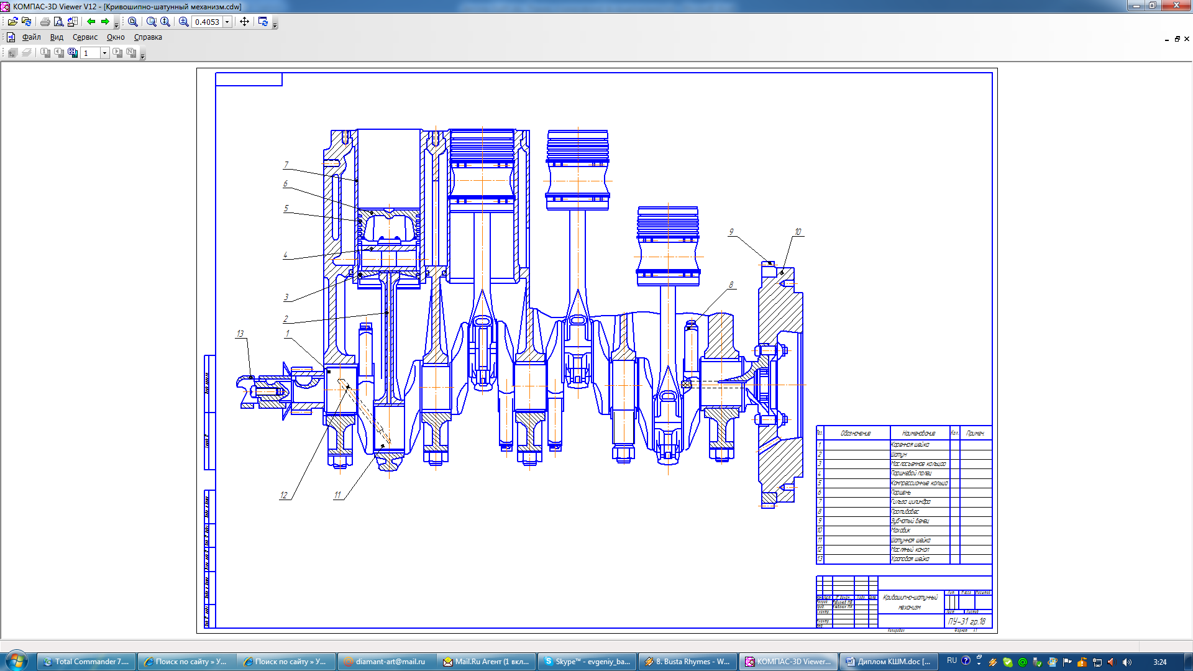Switch to Диплом КШМ.doc taskbar button
The image size is (1193, 671).
889,662
